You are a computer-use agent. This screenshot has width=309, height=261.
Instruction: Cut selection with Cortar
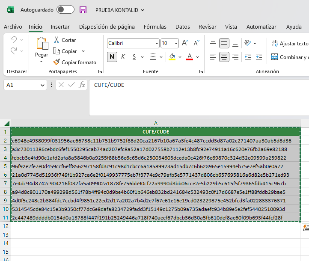65,40
